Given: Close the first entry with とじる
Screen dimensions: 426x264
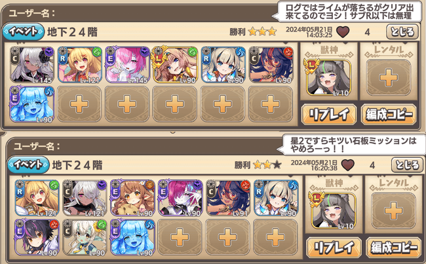Looking at the screenshot, I should click(402, 32).
